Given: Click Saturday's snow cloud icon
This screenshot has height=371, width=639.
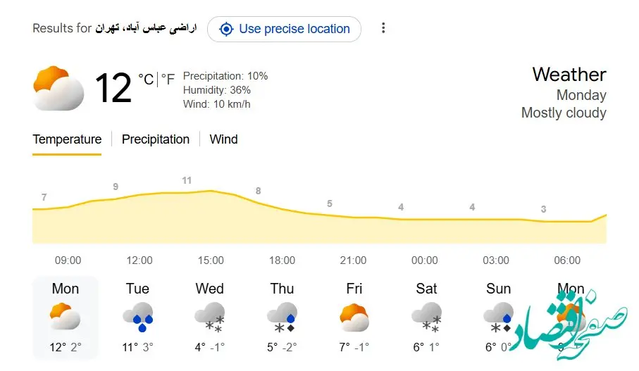Looking at the screenshot, I should click(x=426, y=317).
